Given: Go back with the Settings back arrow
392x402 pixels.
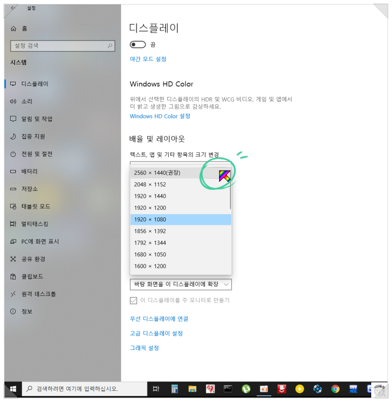Looking at the screenshot, I should (x=13, y=8).
